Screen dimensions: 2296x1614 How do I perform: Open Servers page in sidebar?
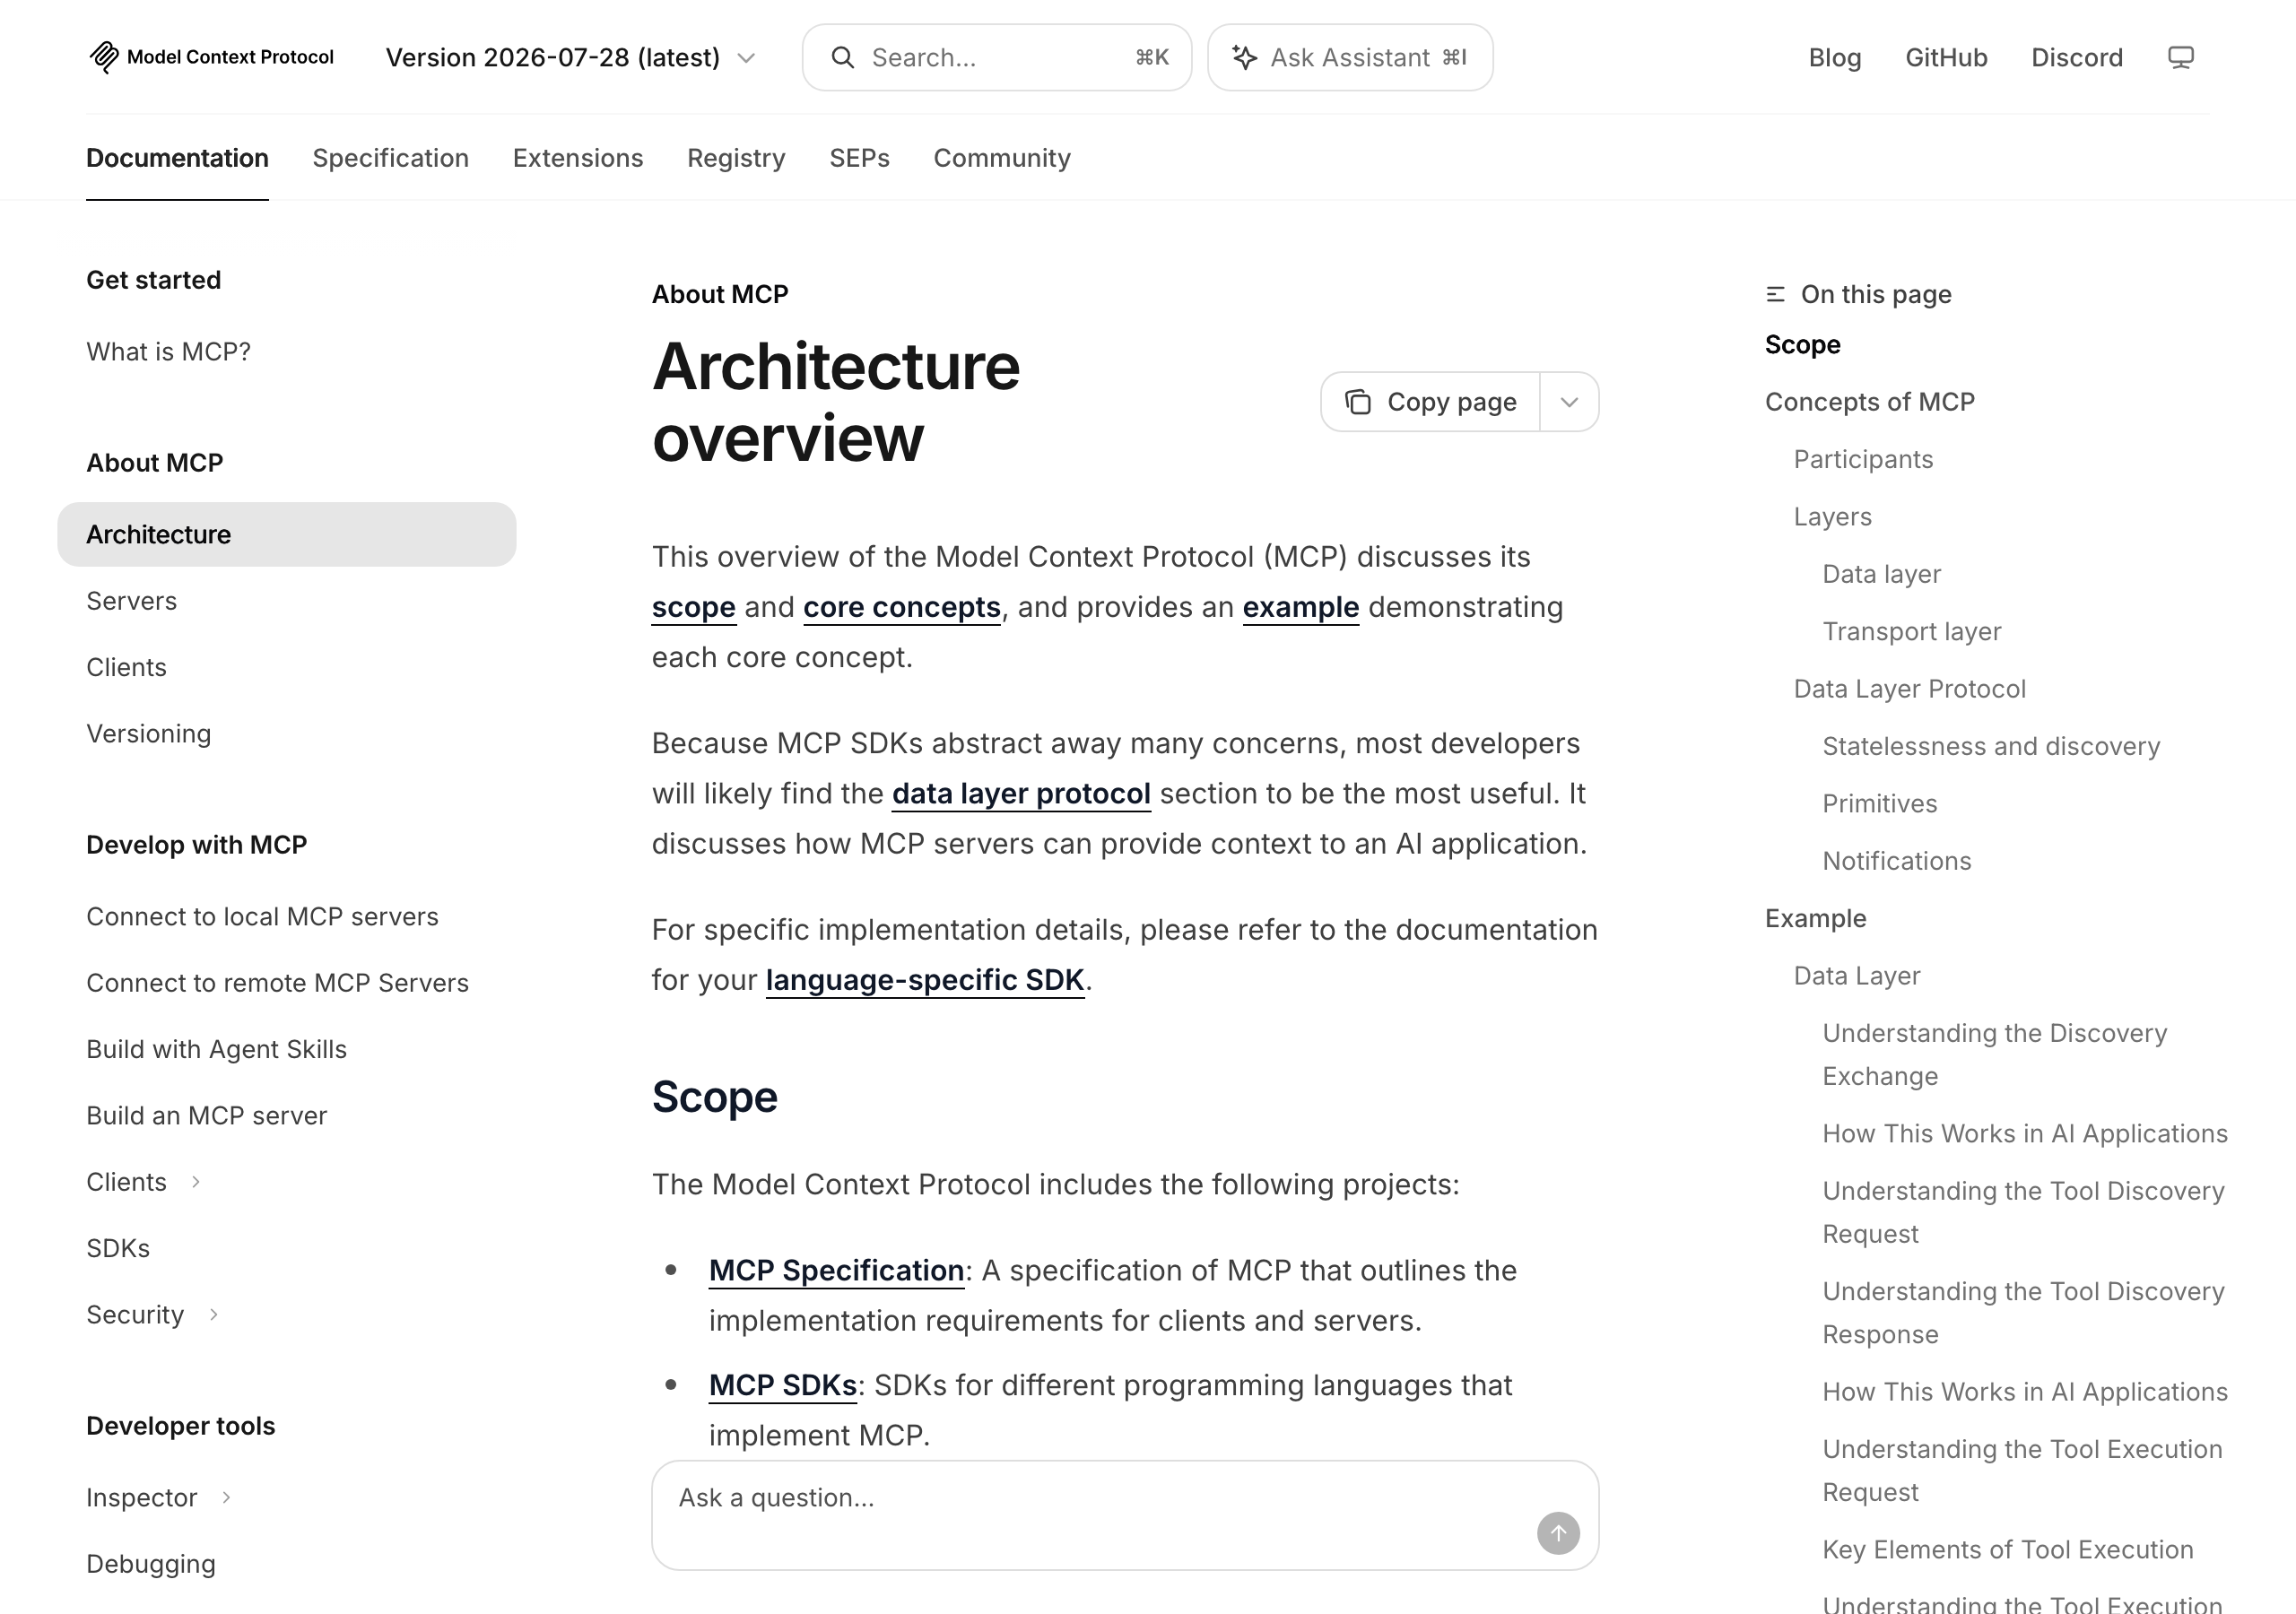(131, 601)
